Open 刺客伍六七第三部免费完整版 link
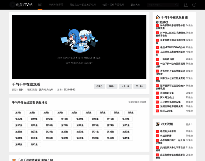 170,80
